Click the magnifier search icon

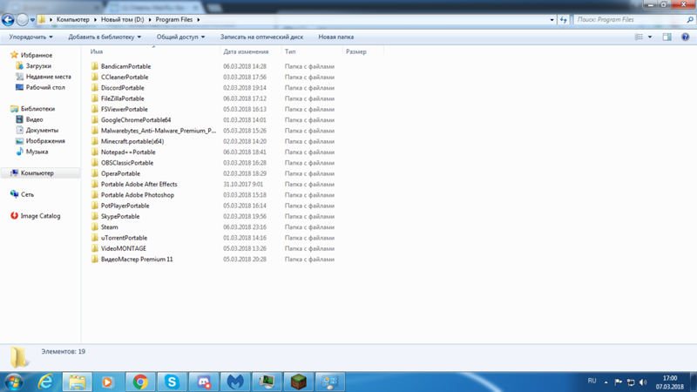click(x=690, y=19)
